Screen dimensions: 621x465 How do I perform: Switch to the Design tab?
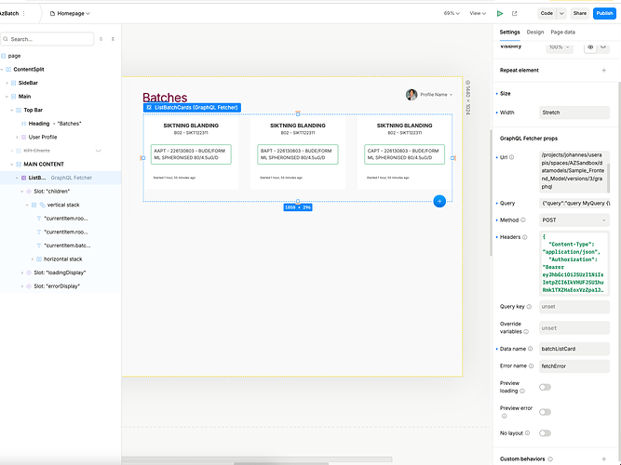(x=535, y=32)
